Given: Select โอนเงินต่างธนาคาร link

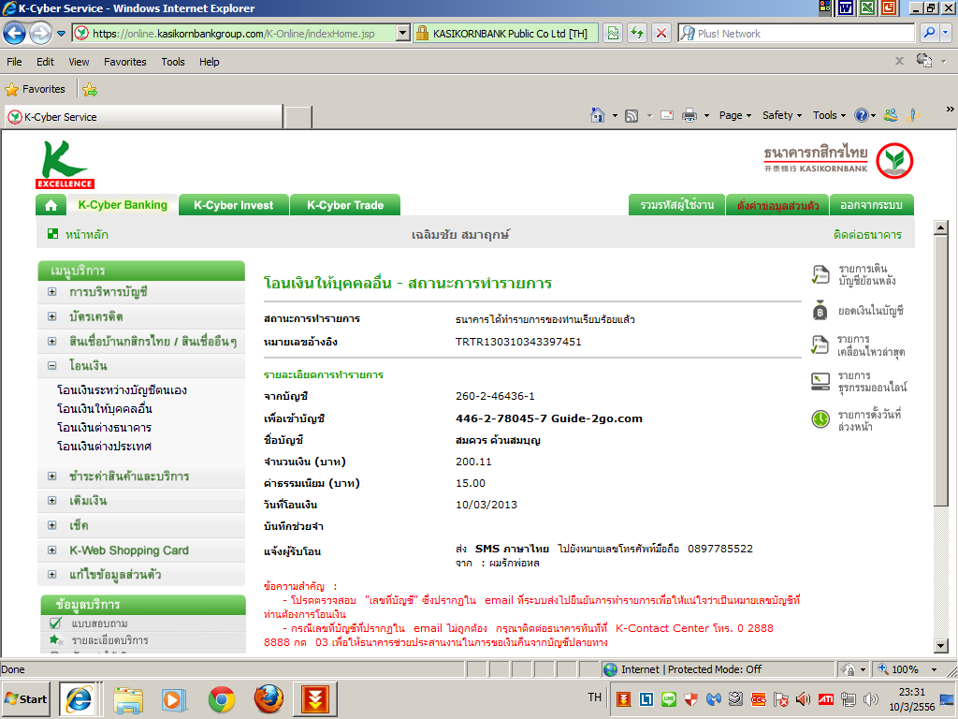Looking at the screenshot, I should point(104,427).
